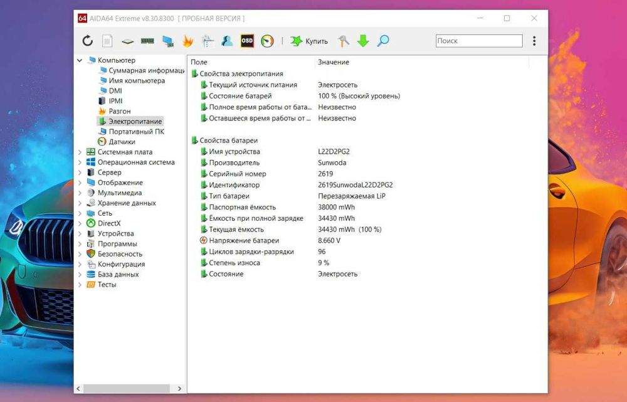Click the network computers toolbar icon
Viewport: 627px width, 402px height.
(x=168, y=41)
